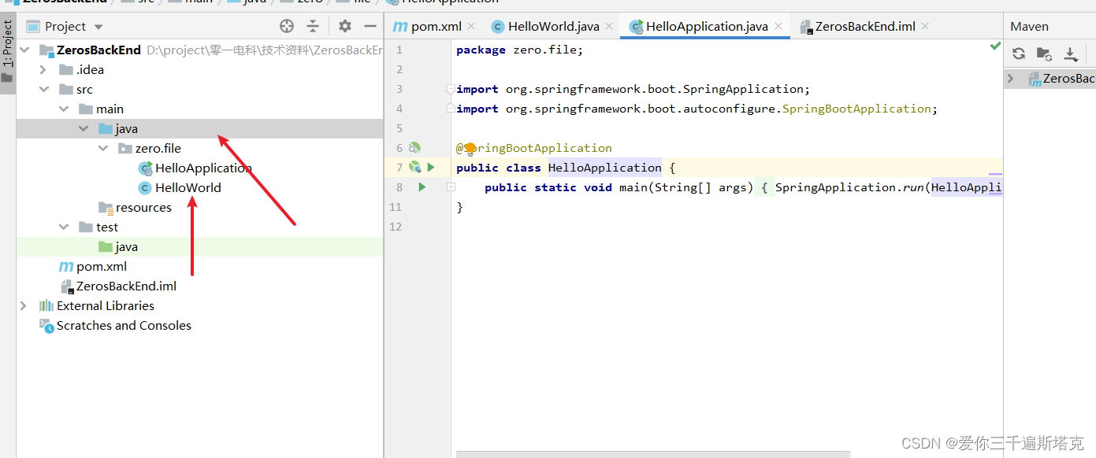Close the pom.xml tab

point(471,26)
